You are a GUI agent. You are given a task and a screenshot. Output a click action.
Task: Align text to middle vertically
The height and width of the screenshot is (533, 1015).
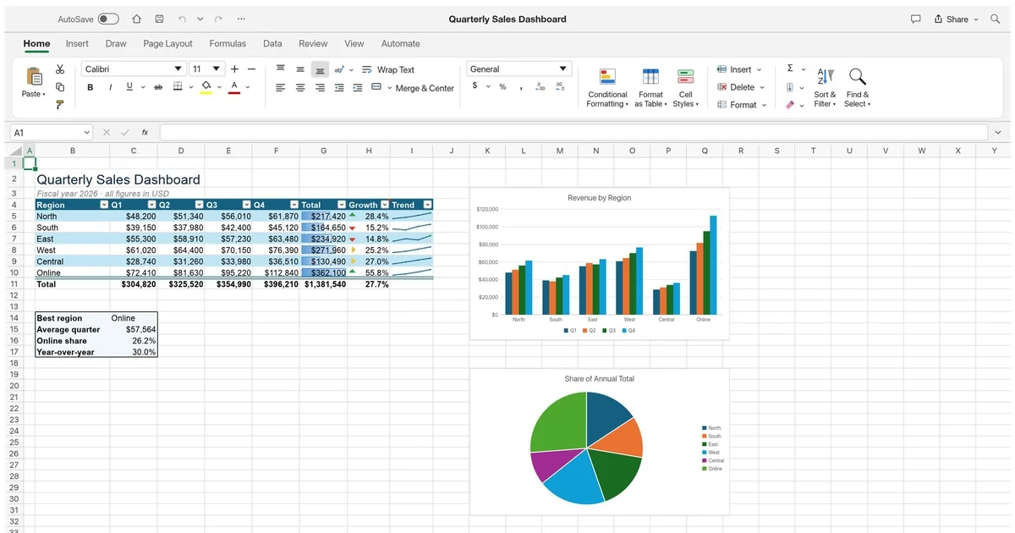click(x=300, y=69)
